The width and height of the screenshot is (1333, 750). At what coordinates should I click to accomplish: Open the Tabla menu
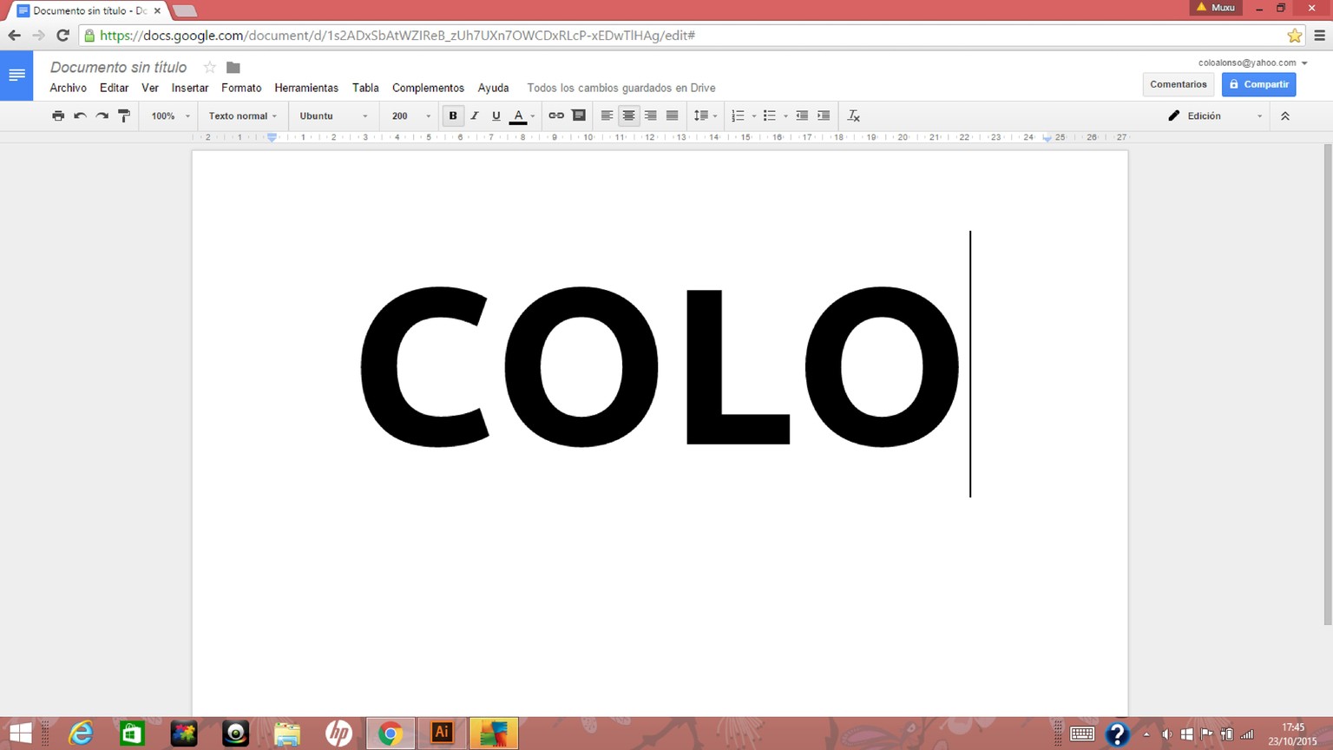pos(365,88)
